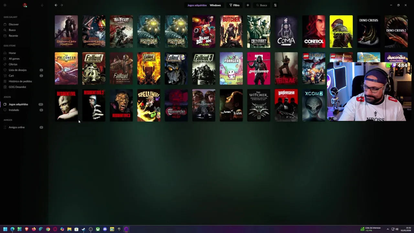This screenshot has height=233, width=414.
Task: Open Recente in the sidebar
Action: 13,36
